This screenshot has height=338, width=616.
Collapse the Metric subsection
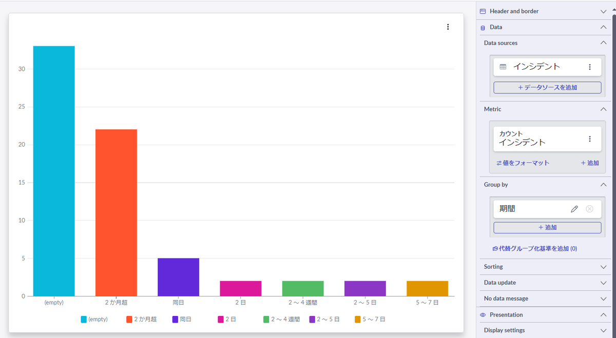pos(604,109)
